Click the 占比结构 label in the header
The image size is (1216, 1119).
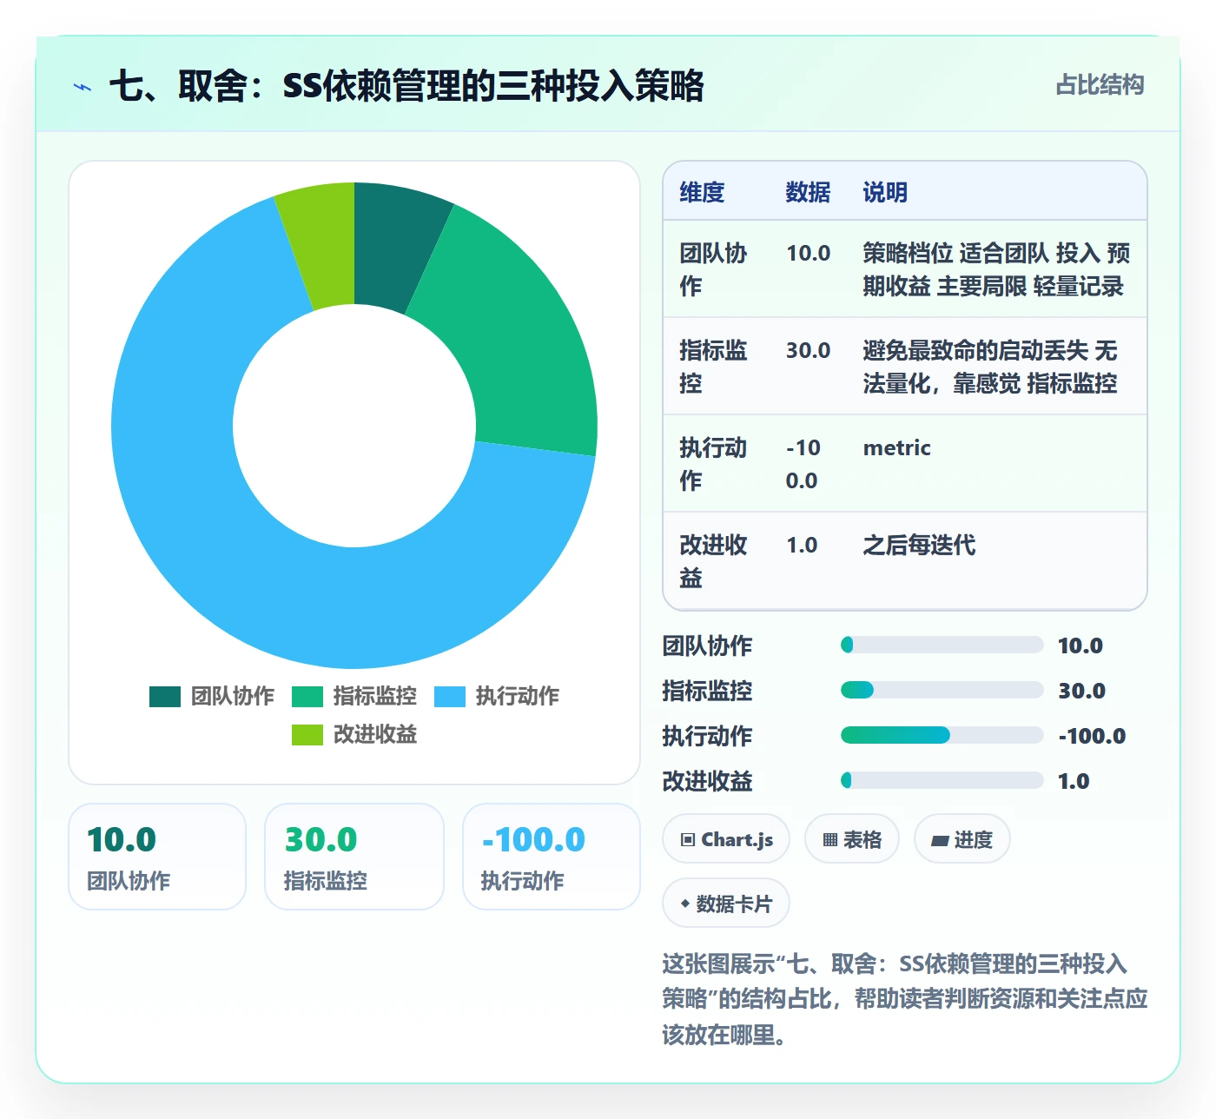tap(1100, 84)
